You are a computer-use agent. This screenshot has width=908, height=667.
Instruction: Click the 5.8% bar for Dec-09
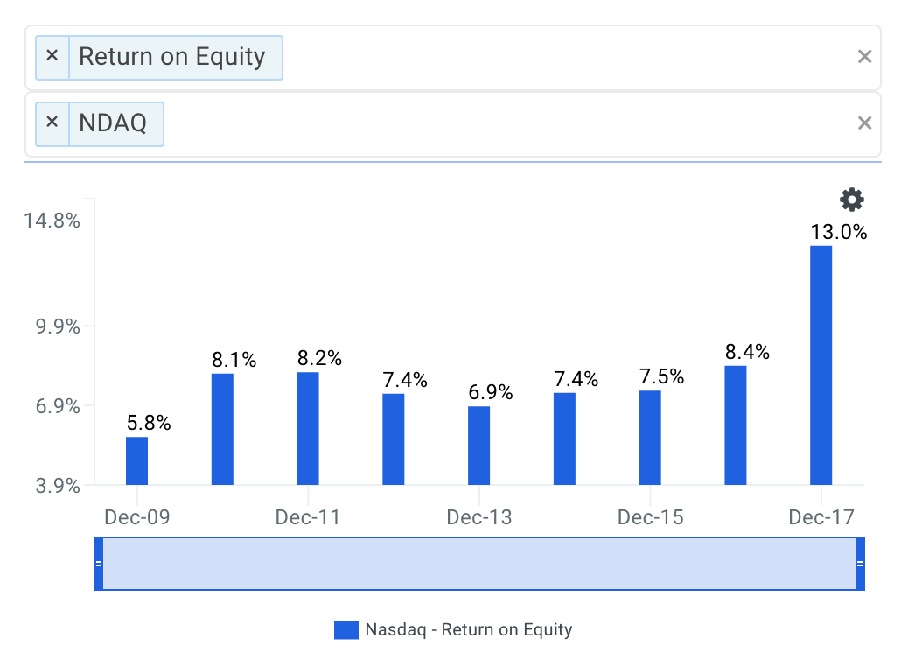point(136,460)
